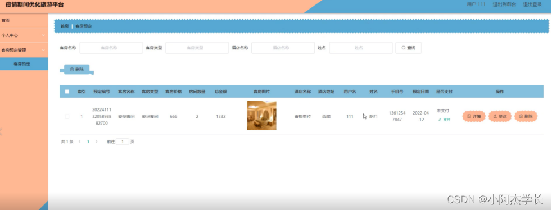Click the trash icon on the blue 删除 button
552x210 pixels.
72,69
